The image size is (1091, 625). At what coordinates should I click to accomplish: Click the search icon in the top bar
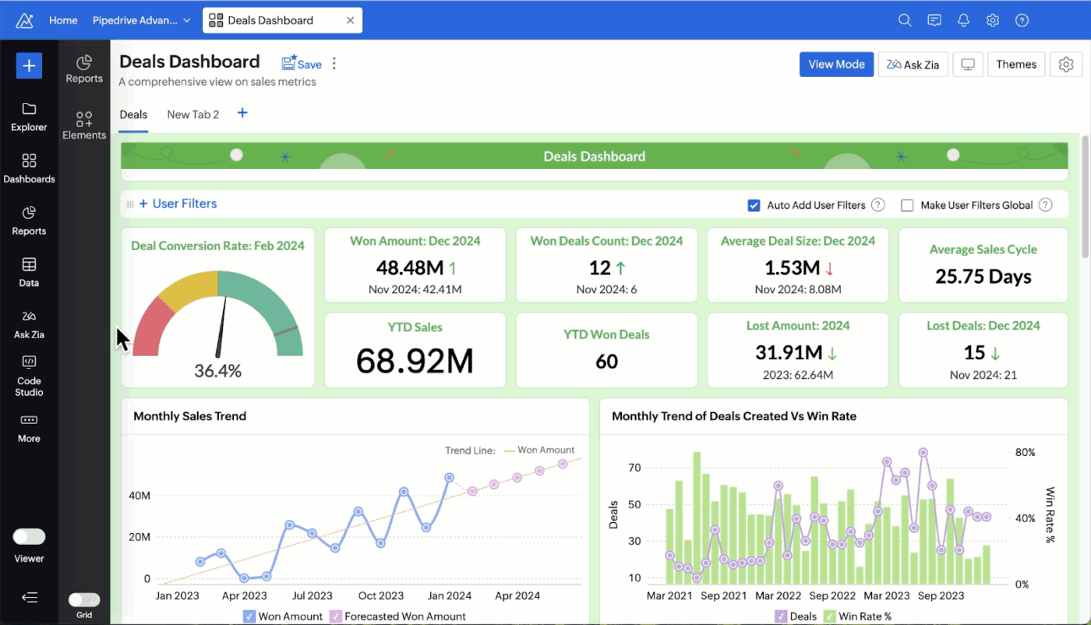click(905, 20)
